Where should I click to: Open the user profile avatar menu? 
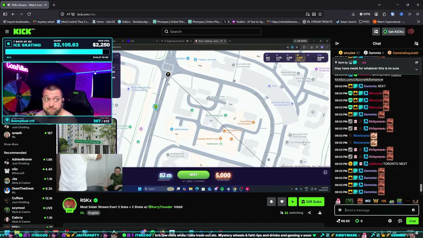tap(411, 31)
